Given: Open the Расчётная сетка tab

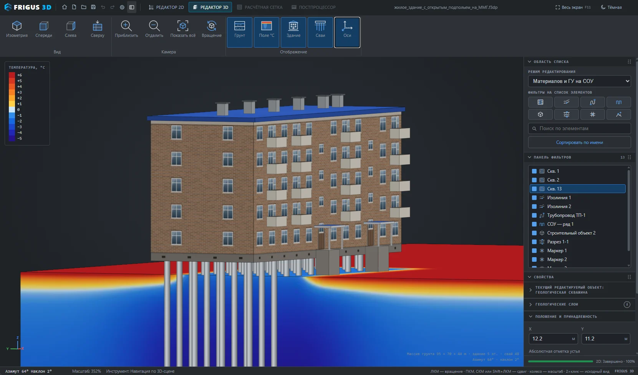Looking at the screenshot, I should click(260, 7).
